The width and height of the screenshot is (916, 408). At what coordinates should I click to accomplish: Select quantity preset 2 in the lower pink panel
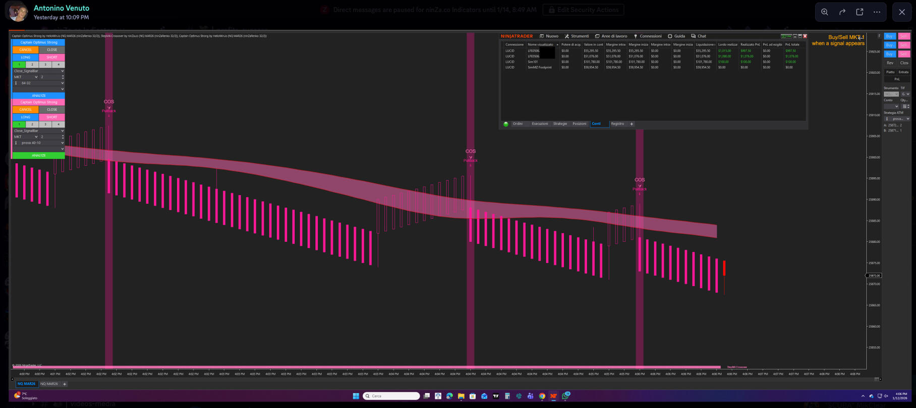(x=32, y=124)
